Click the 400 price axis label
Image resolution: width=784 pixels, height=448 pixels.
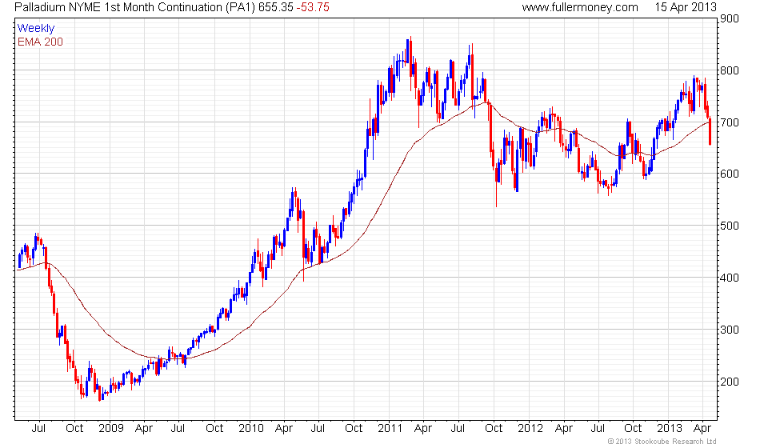click(729, 278)
